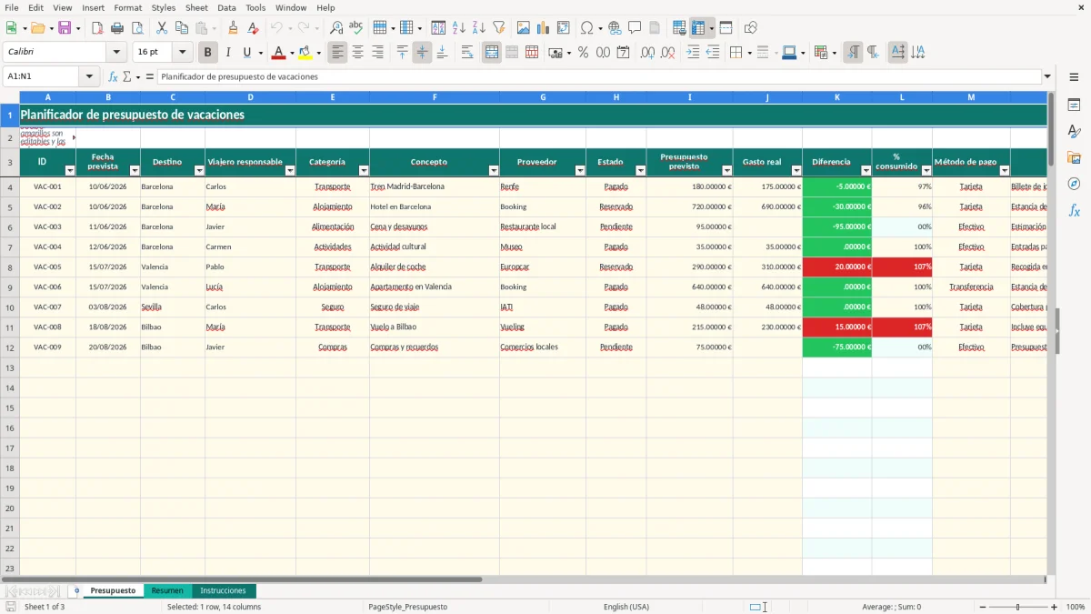Open the Borders dropdown arrow
Image resolution: width=1091 pixels, height=614 pixels.
(749, 53)
